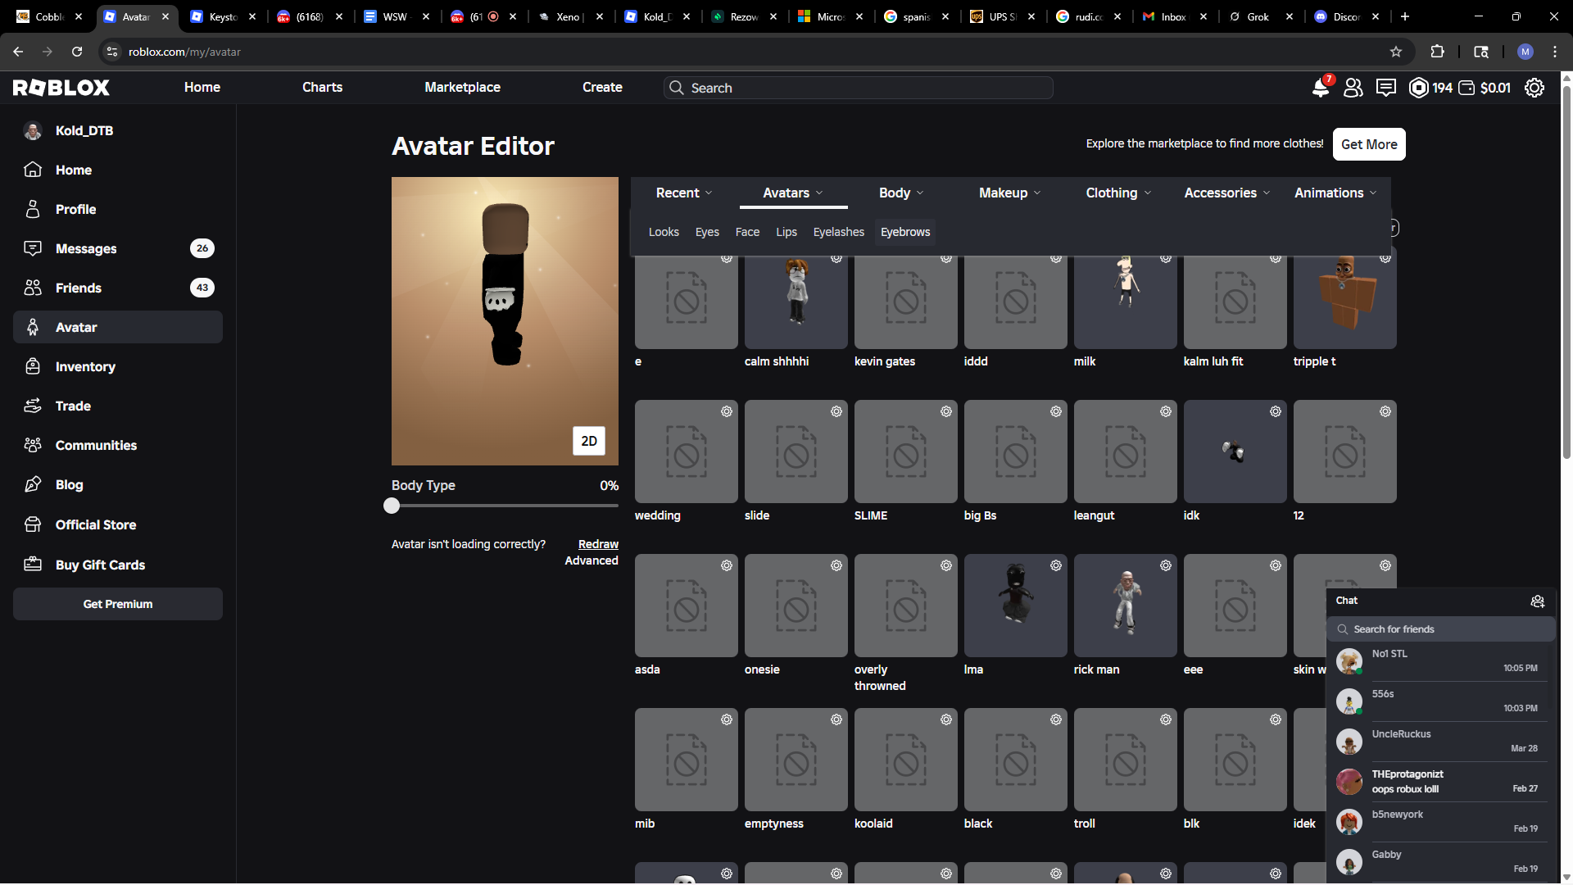Open the chat messages icon in top bar
This screenshot has height=885, width=1573.
tap(1386, 88)
